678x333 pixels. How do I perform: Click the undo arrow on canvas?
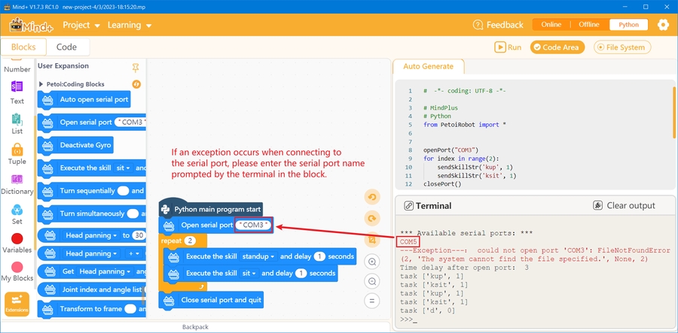[x=371, y=197]
